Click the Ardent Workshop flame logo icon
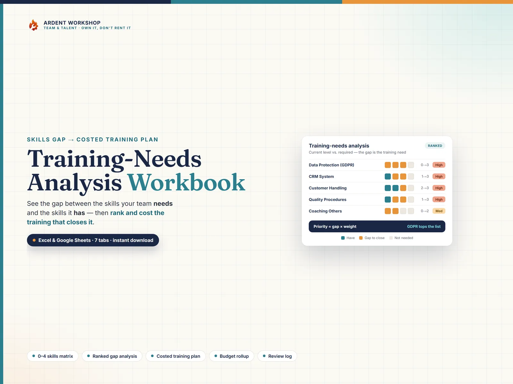This screenshot has width=513, height=384. (x=33, y=25)
